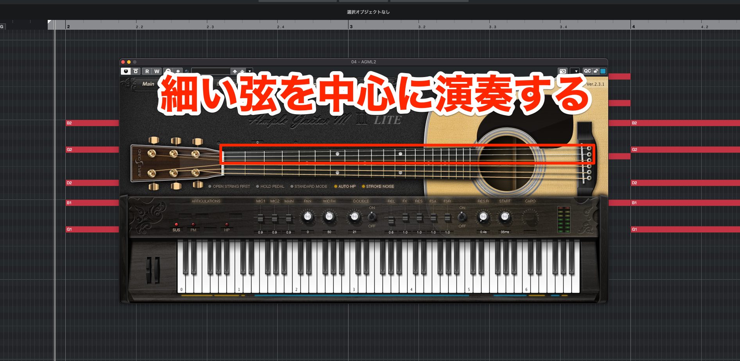This screenshot has height=361, width=740.
Task: Click the 2.3 position on the ruler
Action: pos(210,27)
